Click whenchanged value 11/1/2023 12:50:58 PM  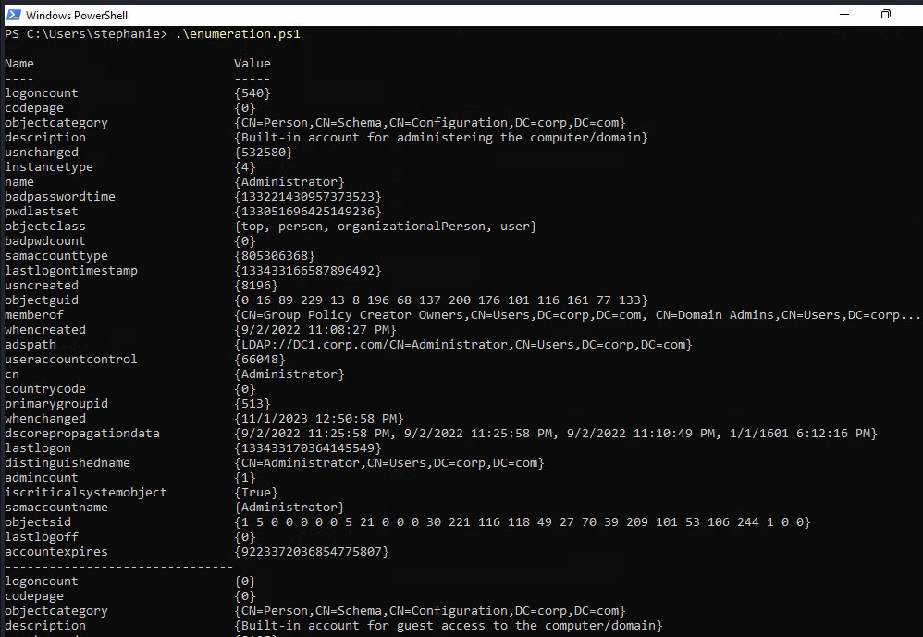[319, 419]
